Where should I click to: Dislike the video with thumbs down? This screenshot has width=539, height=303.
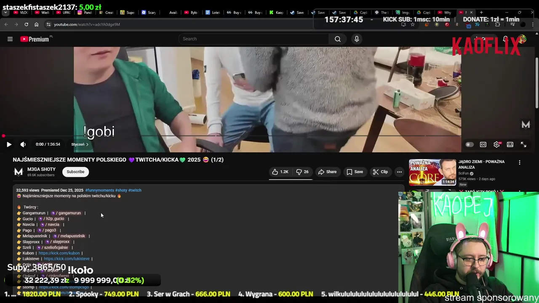pyautogui.click(x=302, y=172)
